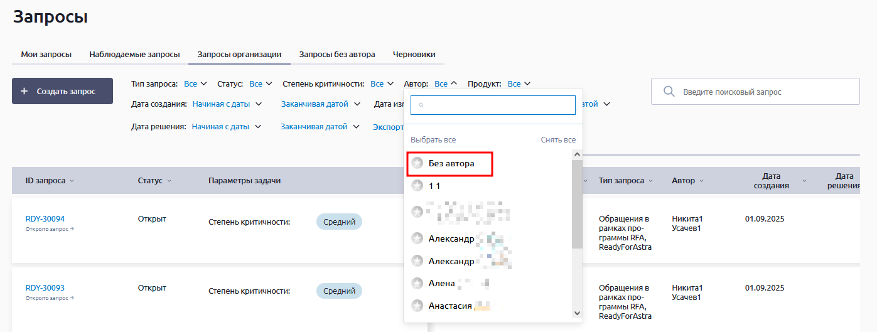The image size is (877, 332).
Task: Expand the Тип запроса filter dropdown
Action: pos(191,83)
